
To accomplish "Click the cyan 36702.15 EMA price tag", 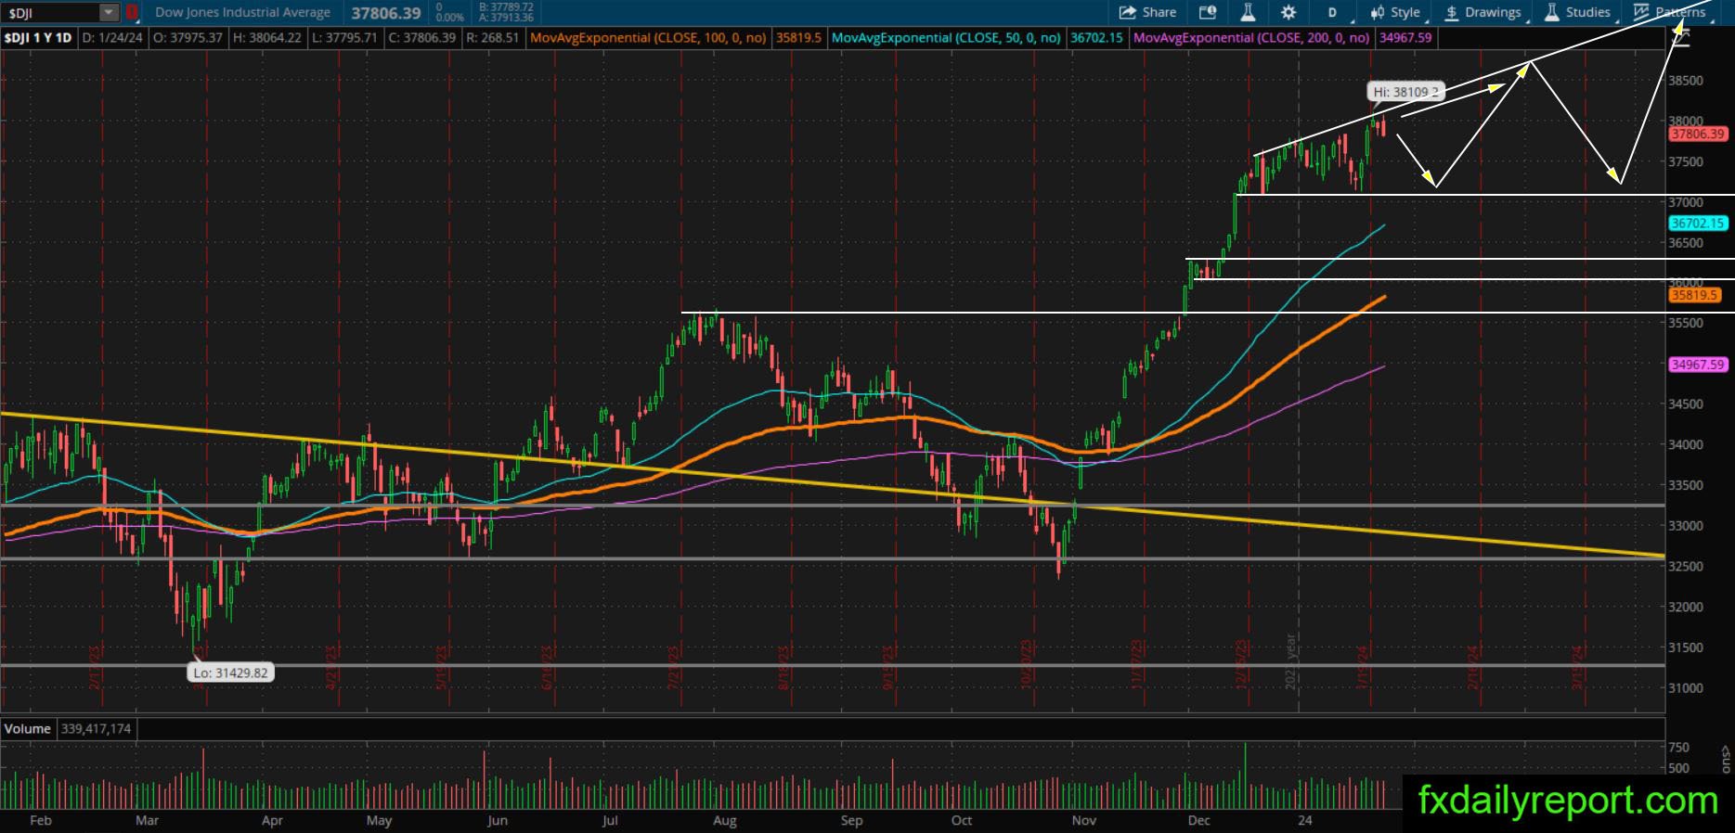I will 1698,224.
